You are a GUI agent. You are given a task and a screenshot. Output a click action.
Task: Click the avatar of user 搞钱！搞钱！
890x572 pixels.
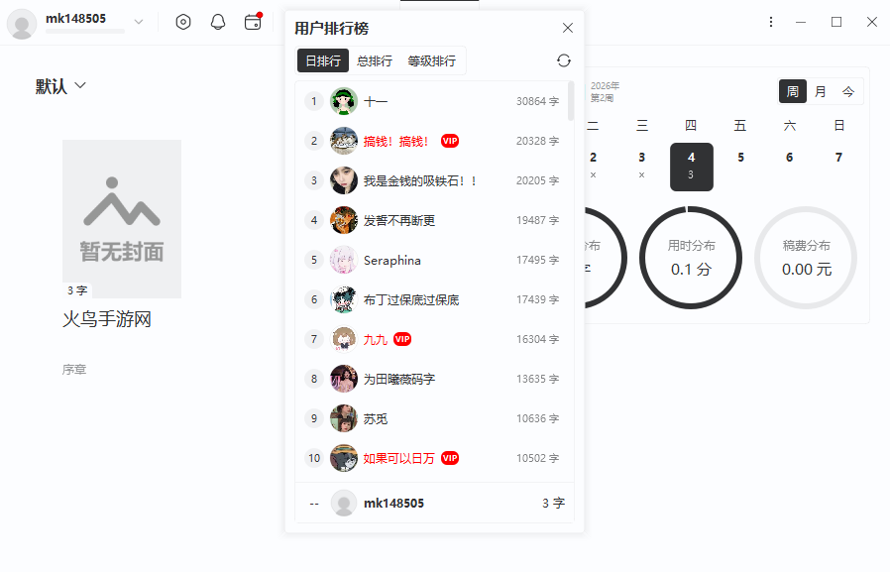point(344,142)
